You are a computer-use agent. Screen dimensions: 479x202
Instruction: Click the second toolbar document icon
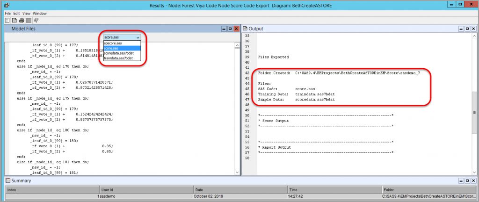tap(14, 20)
